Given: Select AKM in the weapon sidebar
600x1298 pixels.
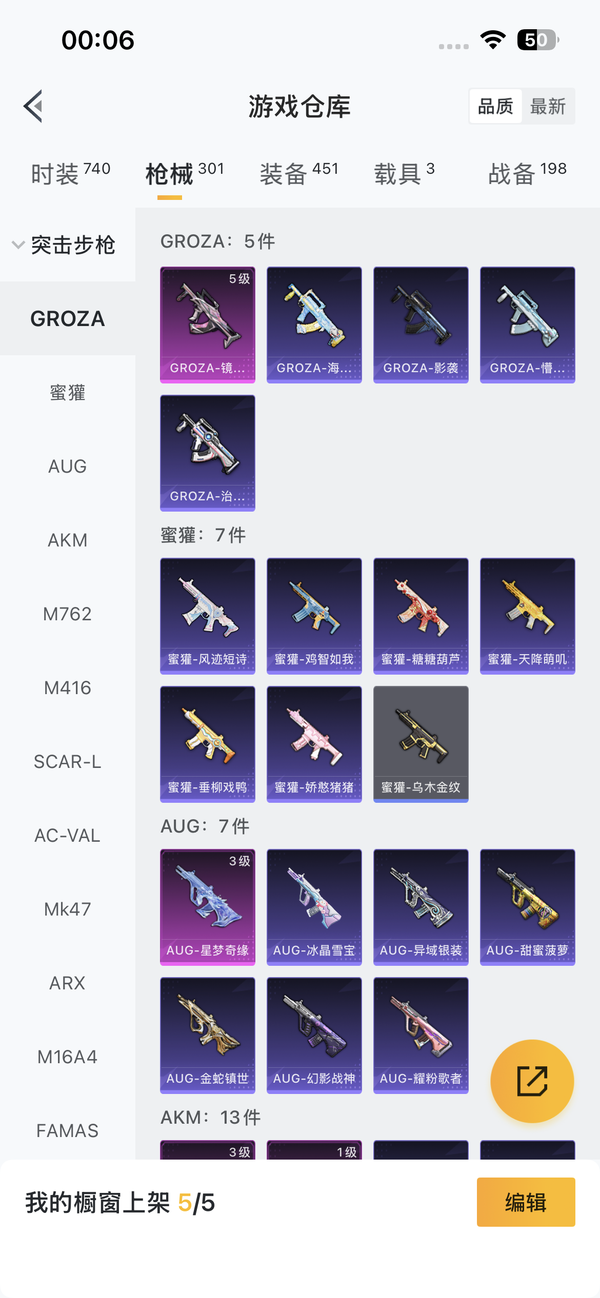Looking at the screenshot, I should 68,540.
